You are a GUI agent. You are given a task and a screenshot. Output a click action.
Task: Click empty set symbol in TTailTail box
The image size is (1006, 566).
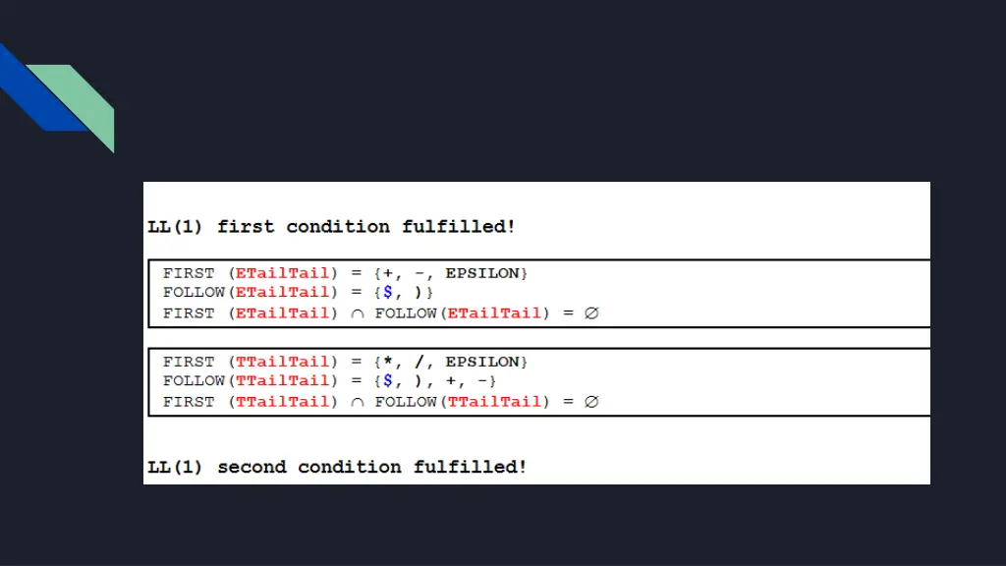coord(591,402)
